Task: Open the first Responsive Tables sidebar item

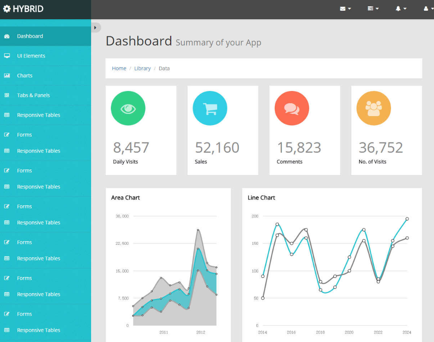Action: click(38, 115)
